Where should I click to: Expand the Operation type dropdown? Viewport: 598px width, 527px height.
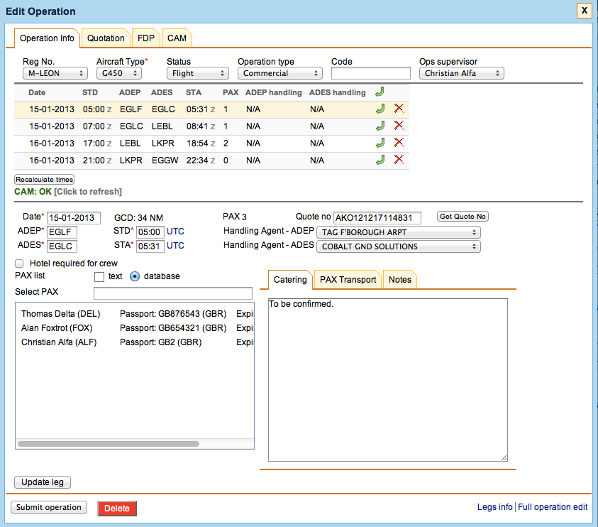pyautogui.click(x=279, y=73)
